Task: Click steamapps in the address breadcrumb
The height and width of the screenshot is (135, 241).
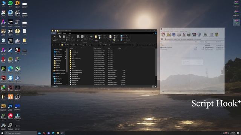Action: 88,45
